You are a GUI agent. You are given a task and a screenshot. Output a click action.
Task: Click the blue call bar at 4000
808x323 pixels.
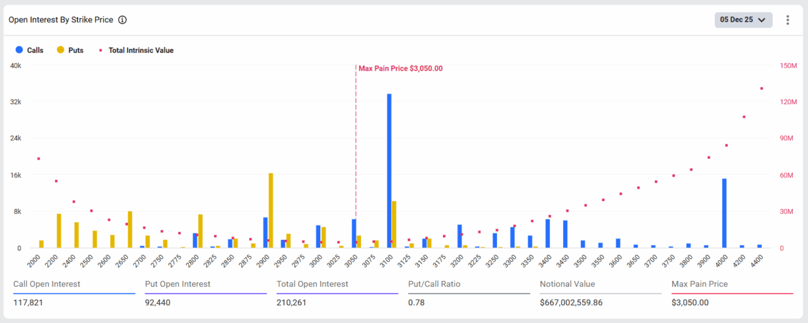[x=724, y=214]
